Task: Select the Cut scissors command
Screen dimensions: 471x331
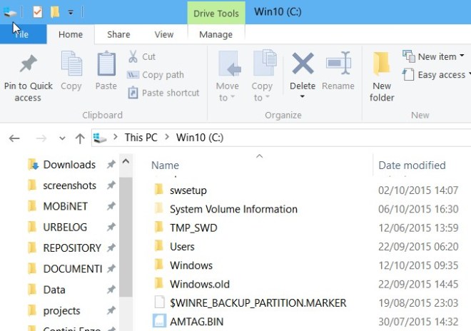Action: pyautogui.click(x=142, y=56)
